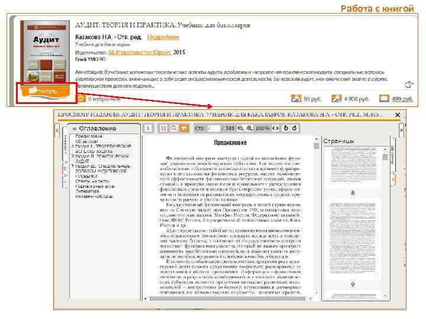Click the В избранное star icon

click(81, 98)
